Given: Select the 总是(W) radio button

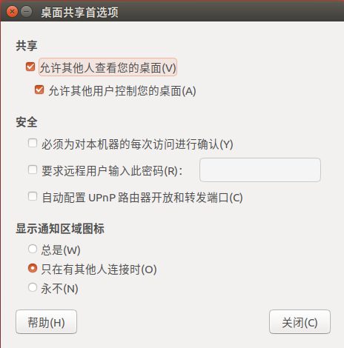Looking at the screenshot, I should 33,249.
